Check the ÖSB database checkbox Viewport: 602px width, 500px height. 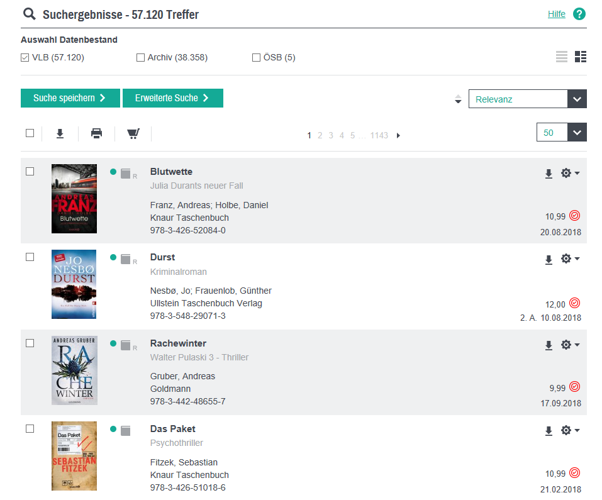click(x=256, y=58)
